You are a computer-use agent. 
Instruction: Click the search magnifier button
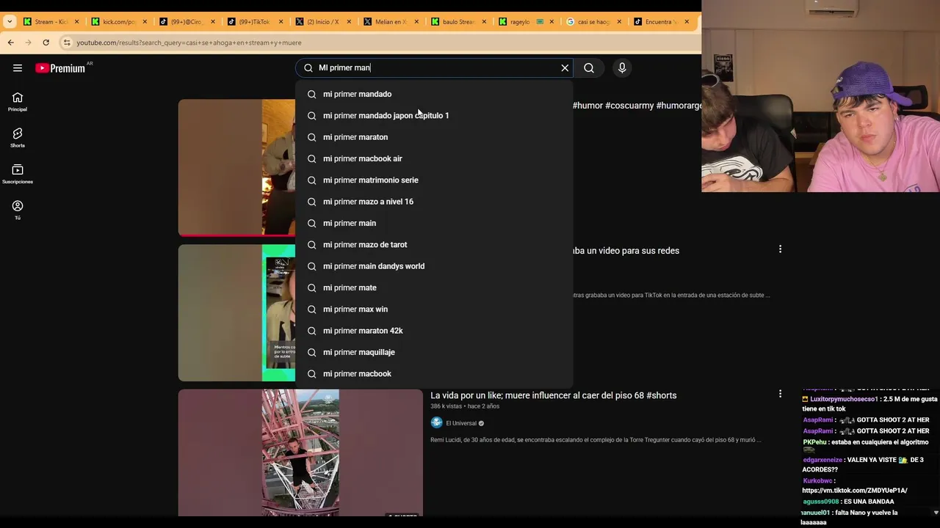tap(589, 67)
